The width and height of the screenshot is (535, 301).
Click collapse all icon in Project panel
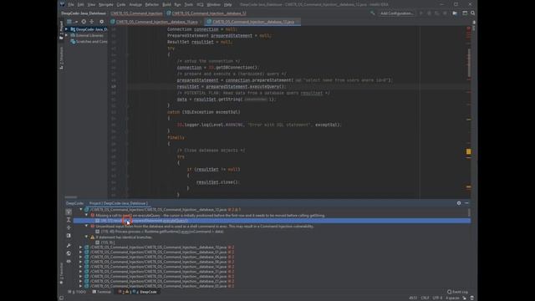tap(91, 22)
